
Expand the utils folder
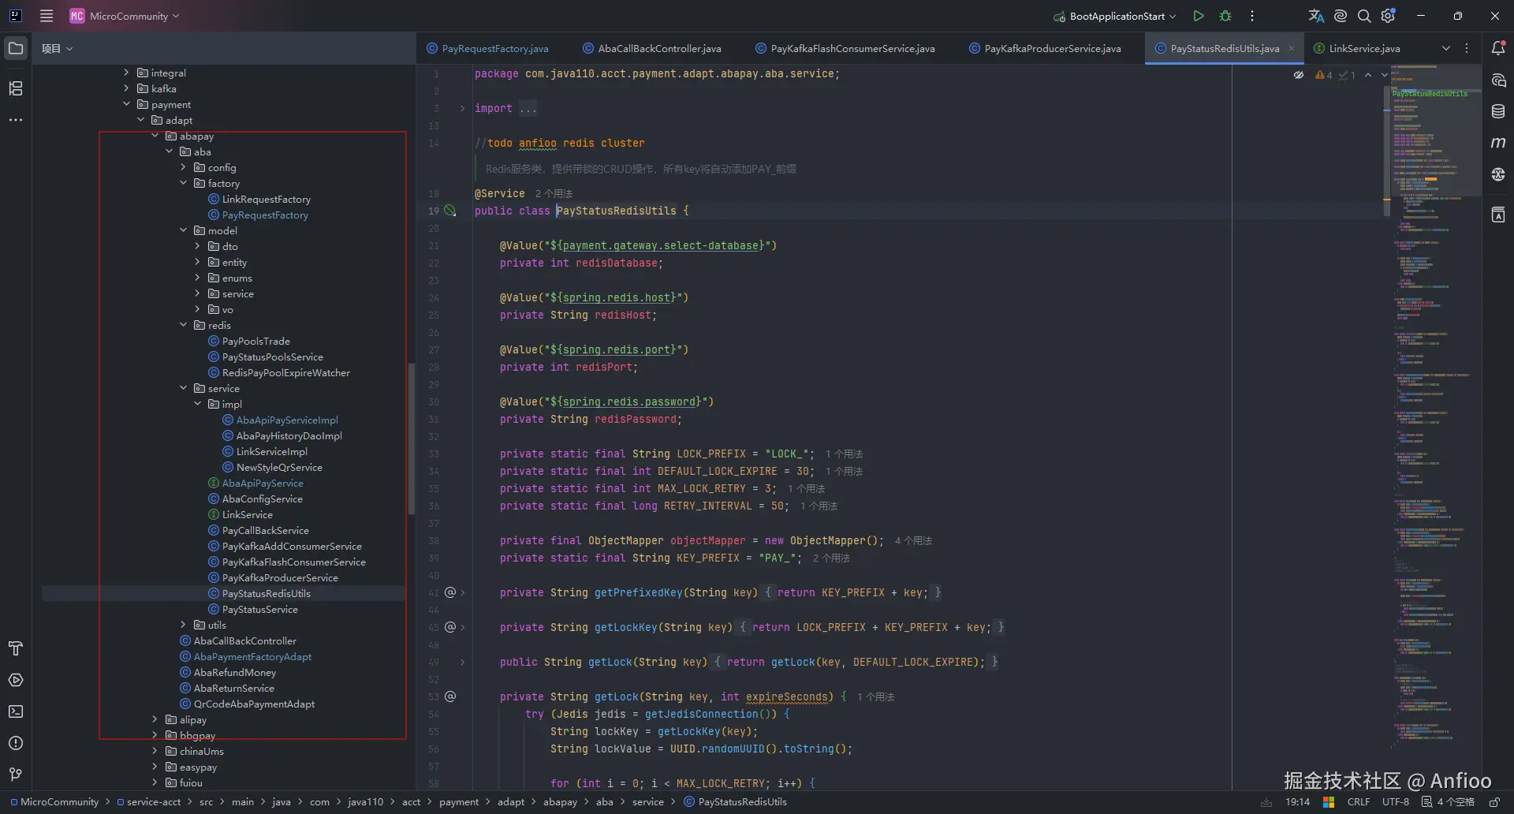click(183, 625)
